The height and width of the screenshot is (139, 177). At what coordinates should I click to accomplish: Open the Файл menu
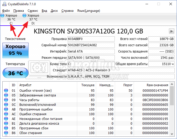pos(6,11)
